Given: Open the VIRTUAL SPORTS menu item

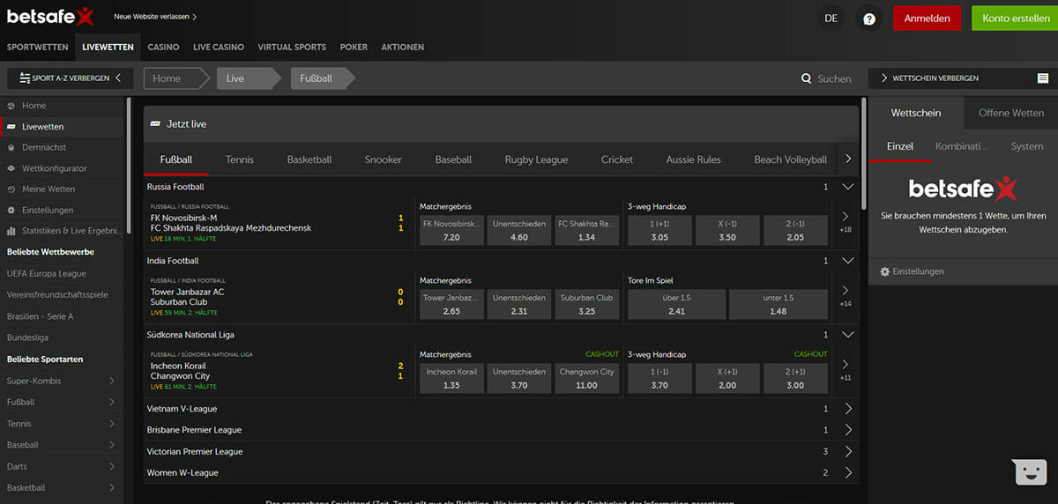Looking at the screenshot, I should (x=292, y=47).
